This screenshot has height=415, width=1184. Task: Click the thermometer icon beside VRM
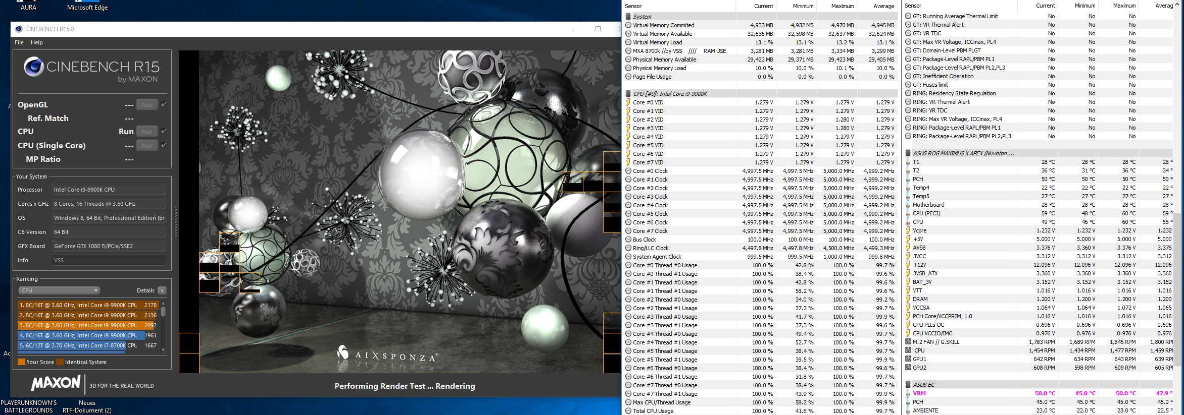coord(908,393)
